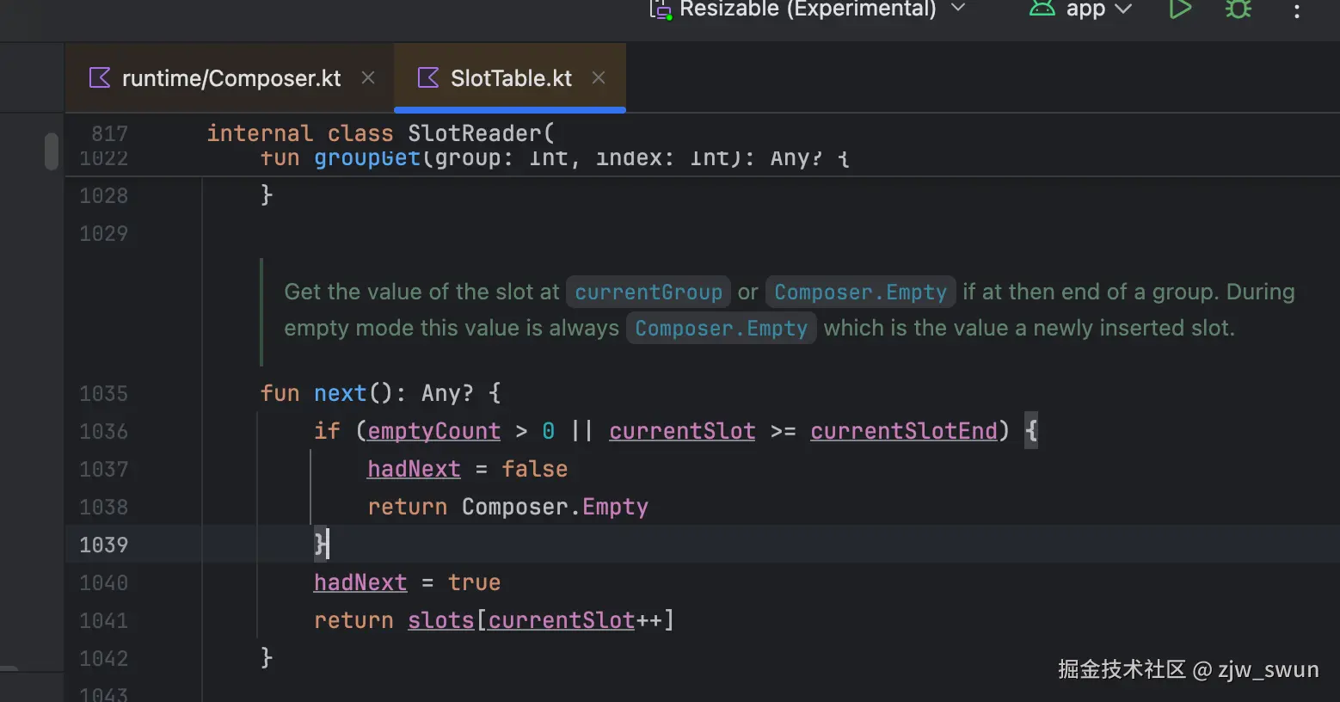The image size is (1340, 702).
Task: Click the Android icon beside app
Action: point(1042,9)
